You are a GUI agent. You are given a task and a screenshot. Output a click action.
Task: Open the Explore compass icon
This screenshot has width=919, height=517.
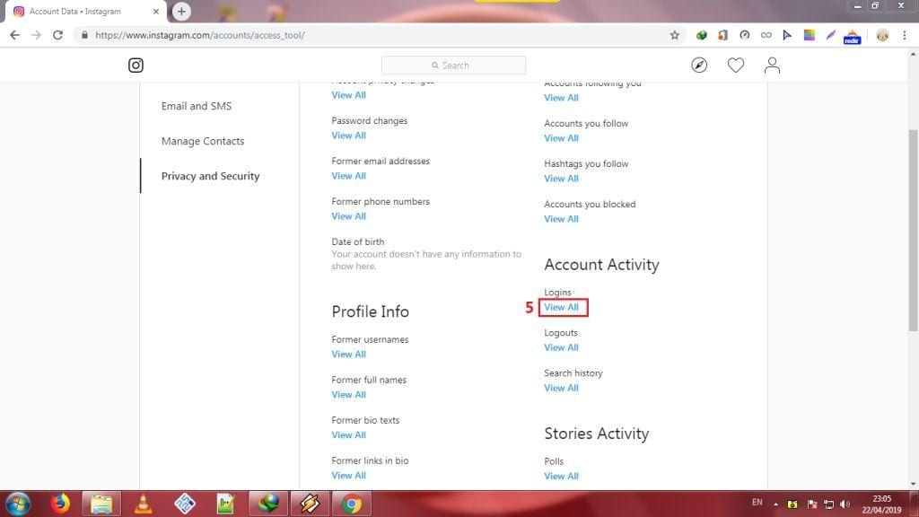pos(699,66)
